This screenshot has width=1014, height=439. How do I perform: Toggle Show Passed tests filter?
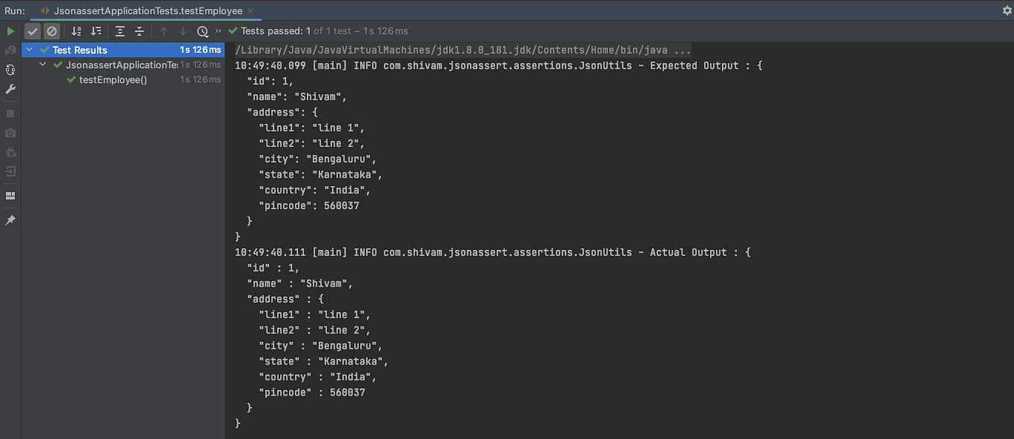tap(31, 32)
